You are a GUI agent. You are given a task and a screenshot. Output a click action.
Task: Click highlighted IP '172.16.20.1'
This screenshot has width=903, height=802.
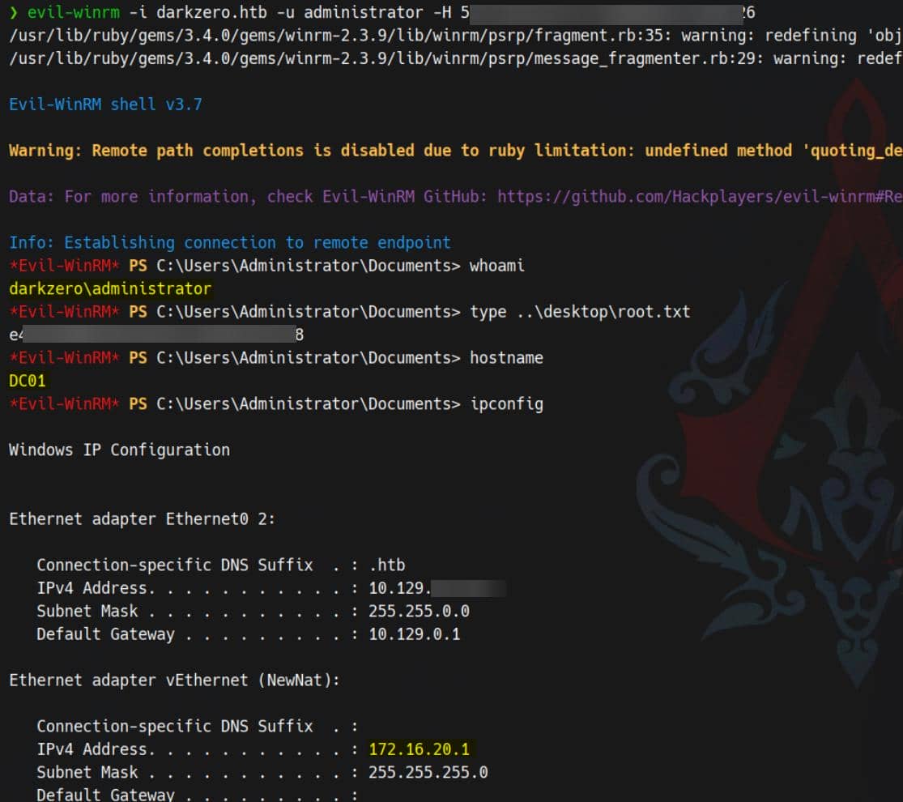[x=419, y=749]
